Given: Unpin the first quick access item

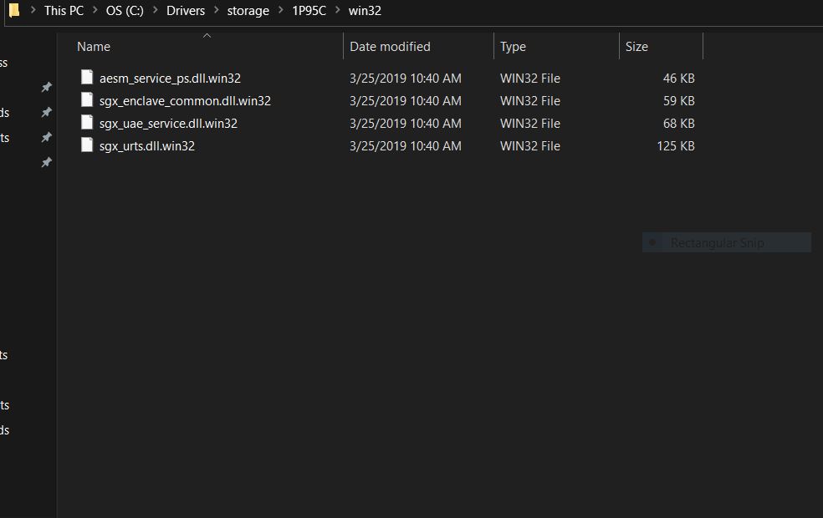Looking at the screenshot, I should pos(46,87).
